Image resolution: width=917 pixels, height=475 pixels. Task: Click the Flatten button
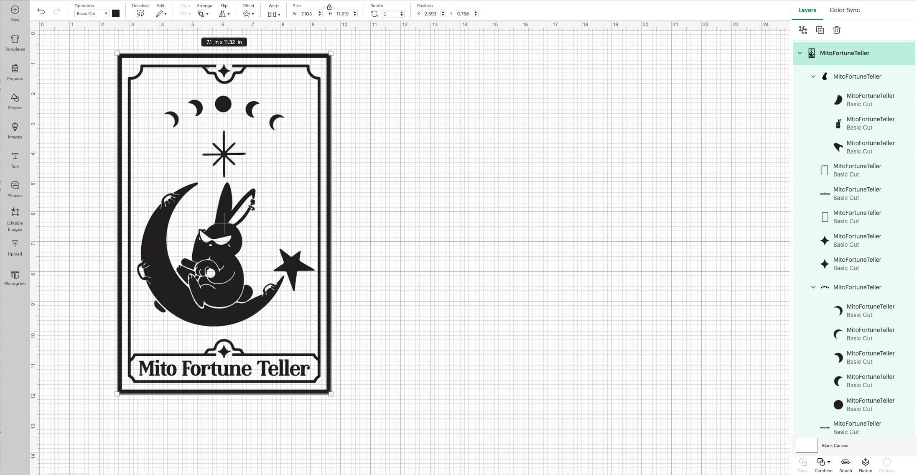865,465
